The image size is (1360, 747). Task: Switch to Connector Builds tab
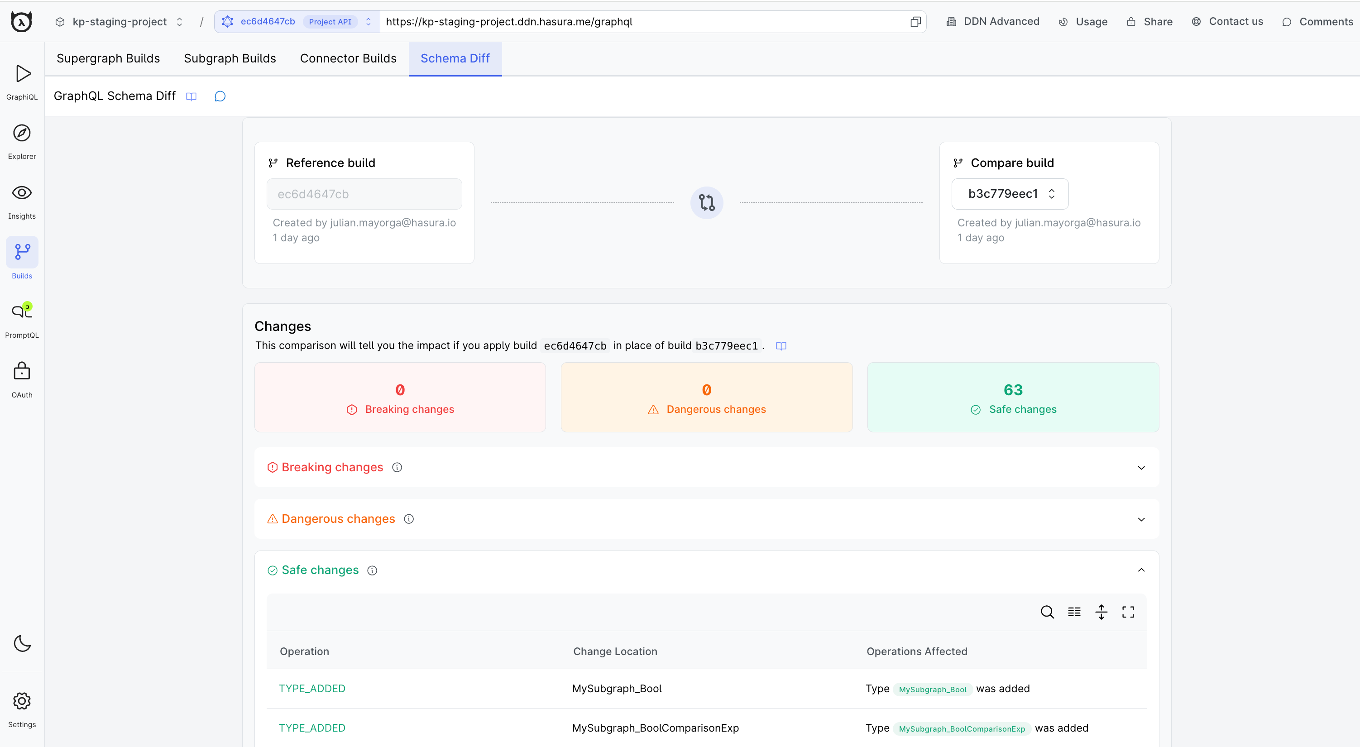tap(348, 59)
